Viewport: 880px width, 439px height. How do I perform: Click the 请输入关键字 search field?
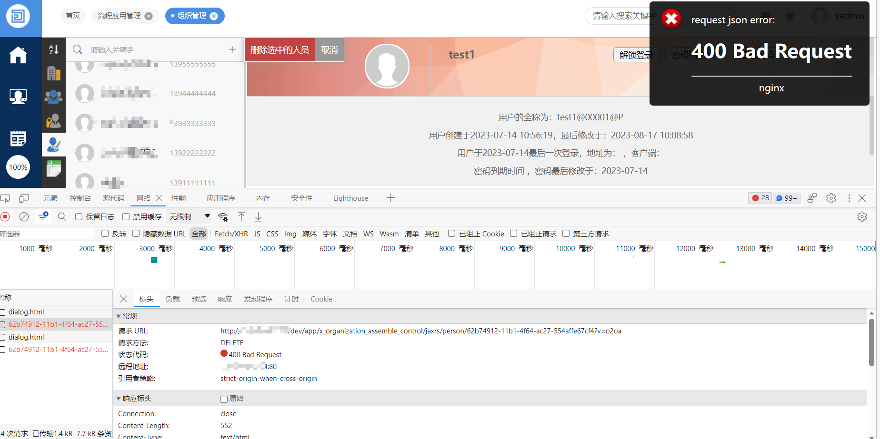[152, 49]
